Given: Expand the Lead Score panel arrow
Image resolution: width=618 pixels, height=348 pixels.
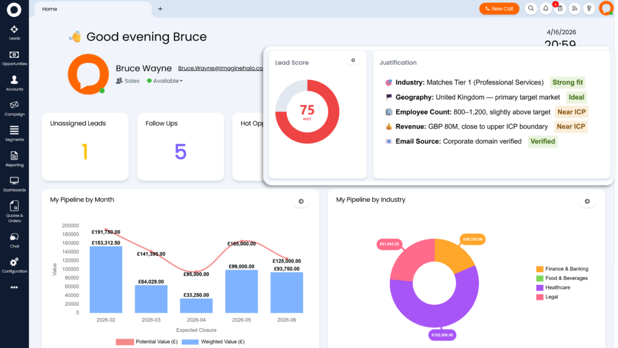Looking at the screenshot, I should 353,60.
